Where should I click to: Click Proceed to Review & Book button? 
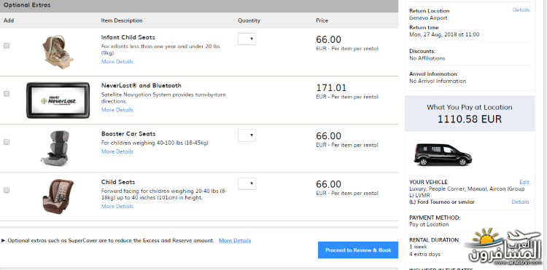(358, 250)
